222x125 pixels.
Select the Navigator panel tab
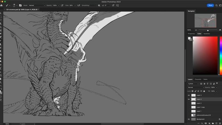pyautogui.click(x=191, y=11)
